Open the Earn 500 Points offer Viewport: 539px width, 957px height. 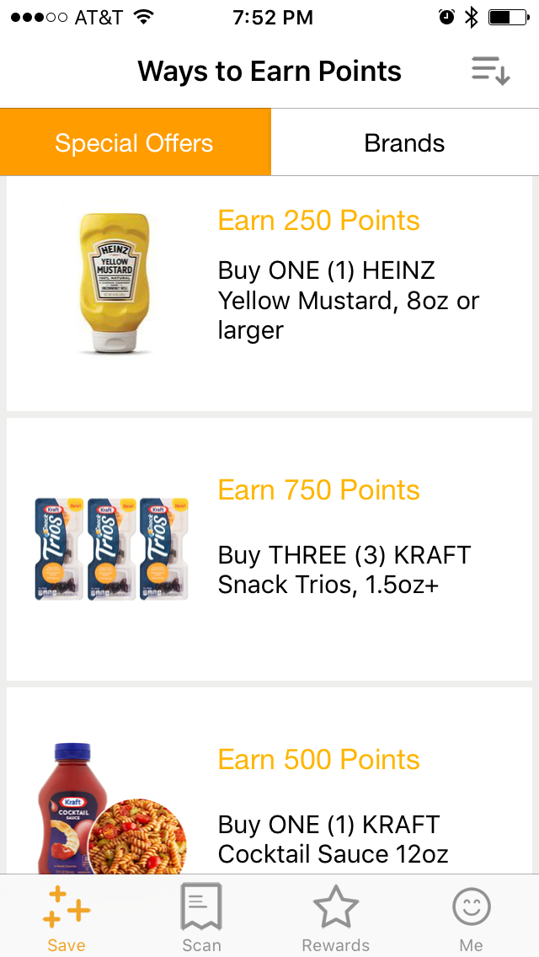318,760
